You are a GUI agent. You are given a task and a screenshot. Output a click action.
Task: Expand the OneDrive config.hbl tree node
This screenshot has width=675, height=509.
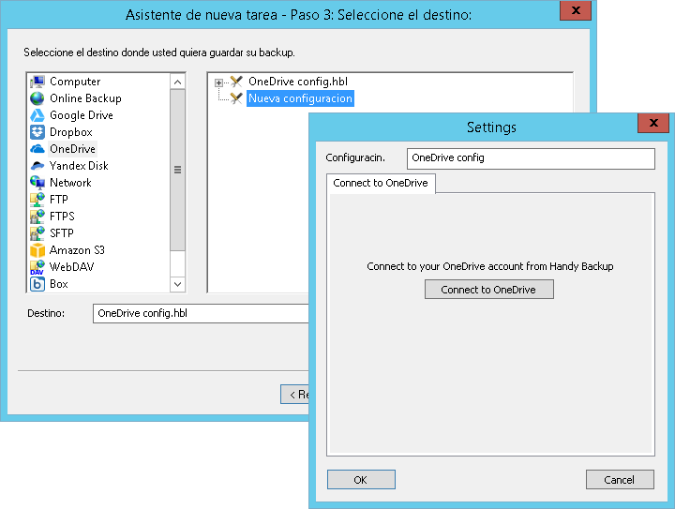pos(219,82)
